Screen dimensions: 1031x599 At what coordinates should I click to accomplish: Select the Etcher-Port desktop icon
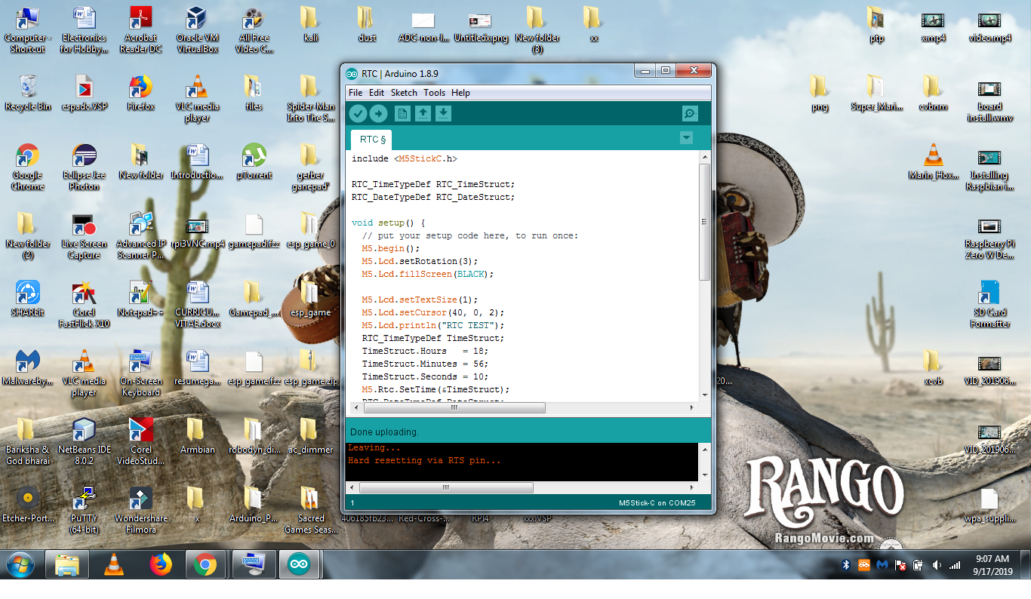point(28,505)
